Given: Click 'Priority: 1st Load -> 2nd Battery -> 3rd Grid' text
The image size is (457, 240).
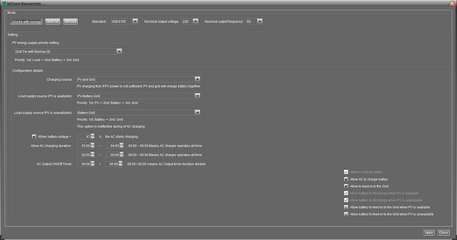Looking at the screenshot, I should tap(46, 60).
